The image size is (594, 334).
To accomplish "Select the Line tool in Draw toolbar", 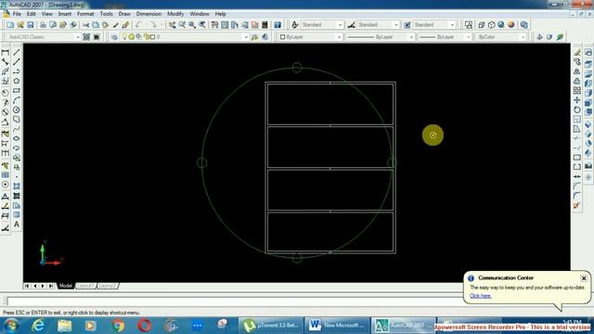I will coord(17,52).
